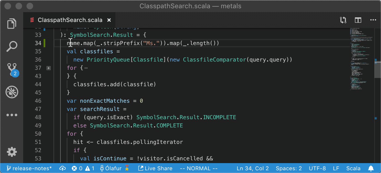
Task: Click the nonExactMatches variable
Action: pyautogui.click(x=105, y=101)
